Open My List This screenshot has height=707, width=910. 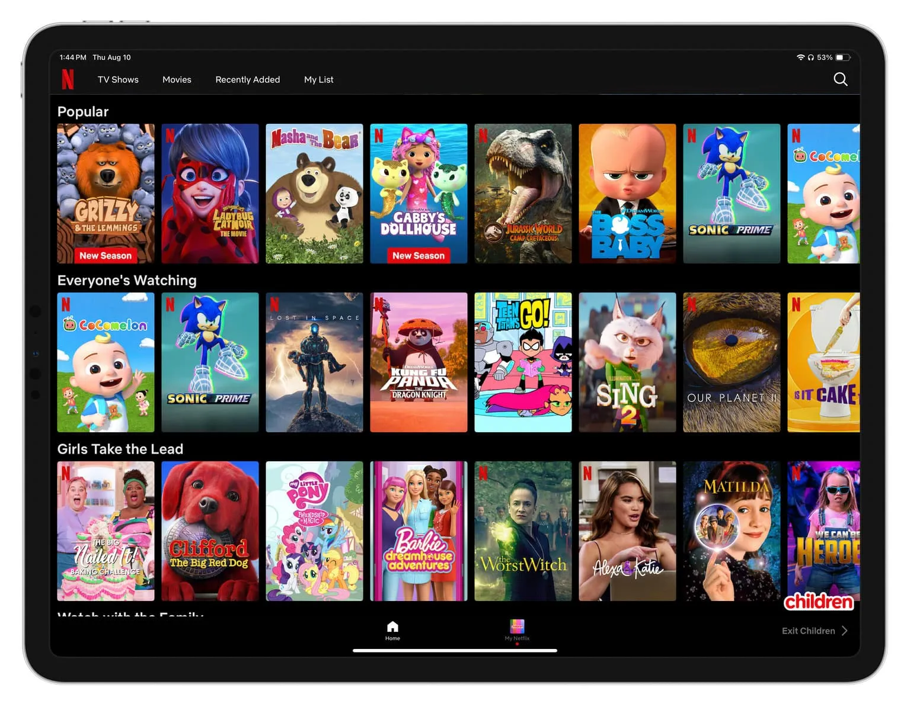pos(319,79)
